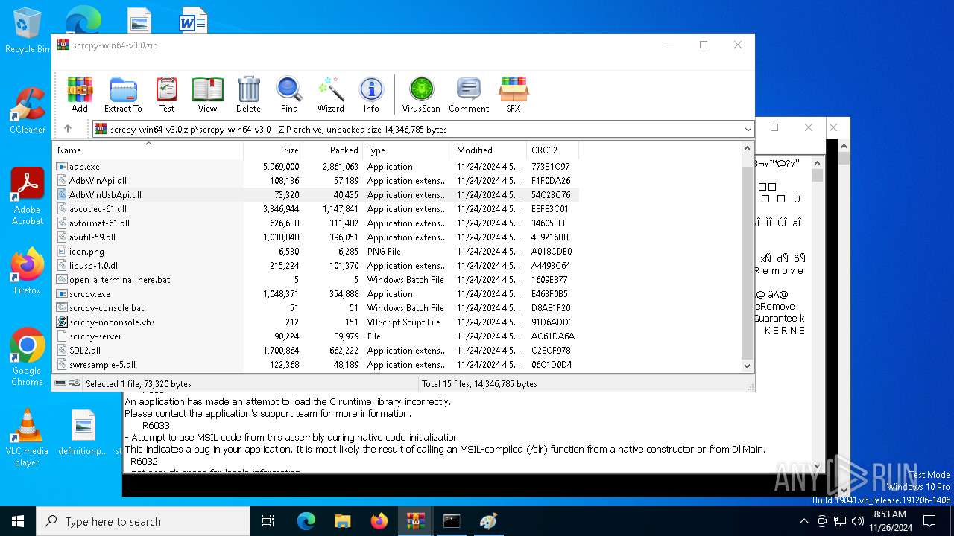Click the Extract To toolbar icon
Image resolution: width=954 pixels, height=536 pixels.
(123, 95)
